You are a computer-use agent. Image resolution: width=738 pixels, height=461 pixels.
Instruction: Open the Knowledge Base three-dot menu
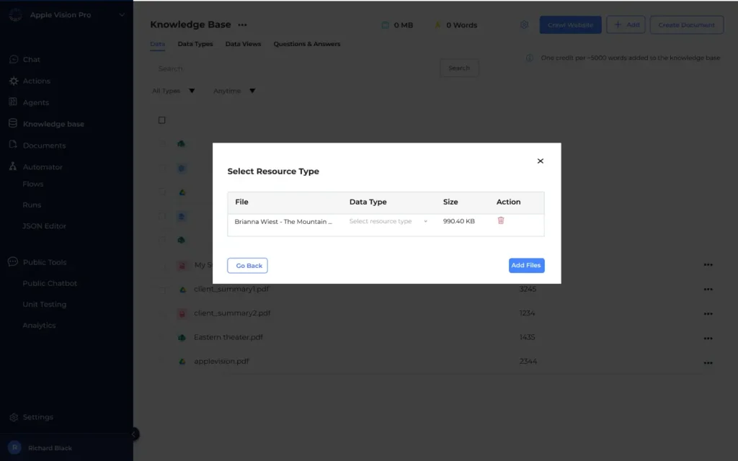[x=242, y=25]
